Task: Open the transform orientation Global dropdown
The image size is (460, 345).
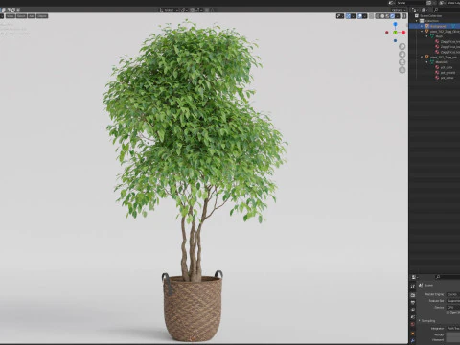Action: click(169, 10)
